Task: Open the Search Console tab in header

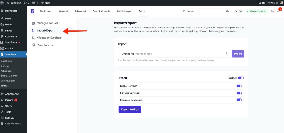Action: [102, 11]
